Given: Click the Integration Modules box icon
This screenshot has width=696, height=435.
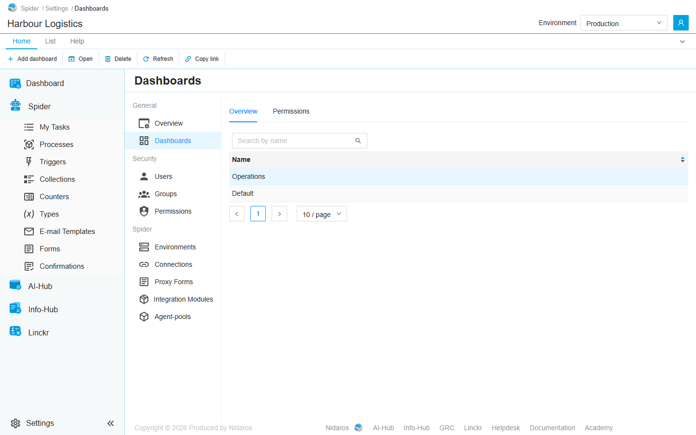Looking at the screenshot, I should [x=144, y=299].
